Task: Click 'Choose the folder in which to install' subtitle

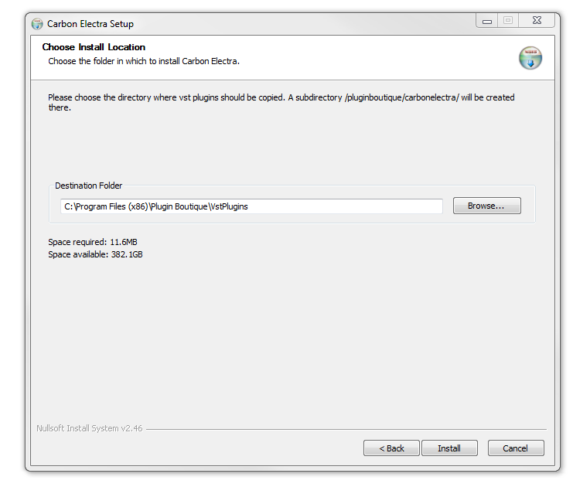Action: 144,61
